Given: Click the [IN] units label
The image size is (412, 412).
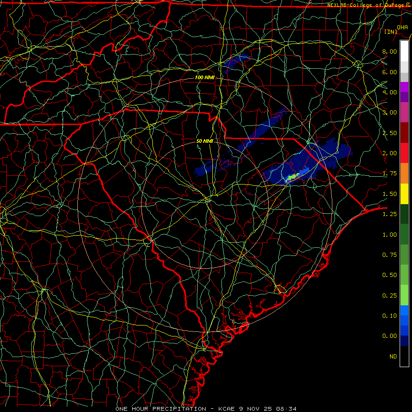Looking at the screenshot, I should point(391,32).
